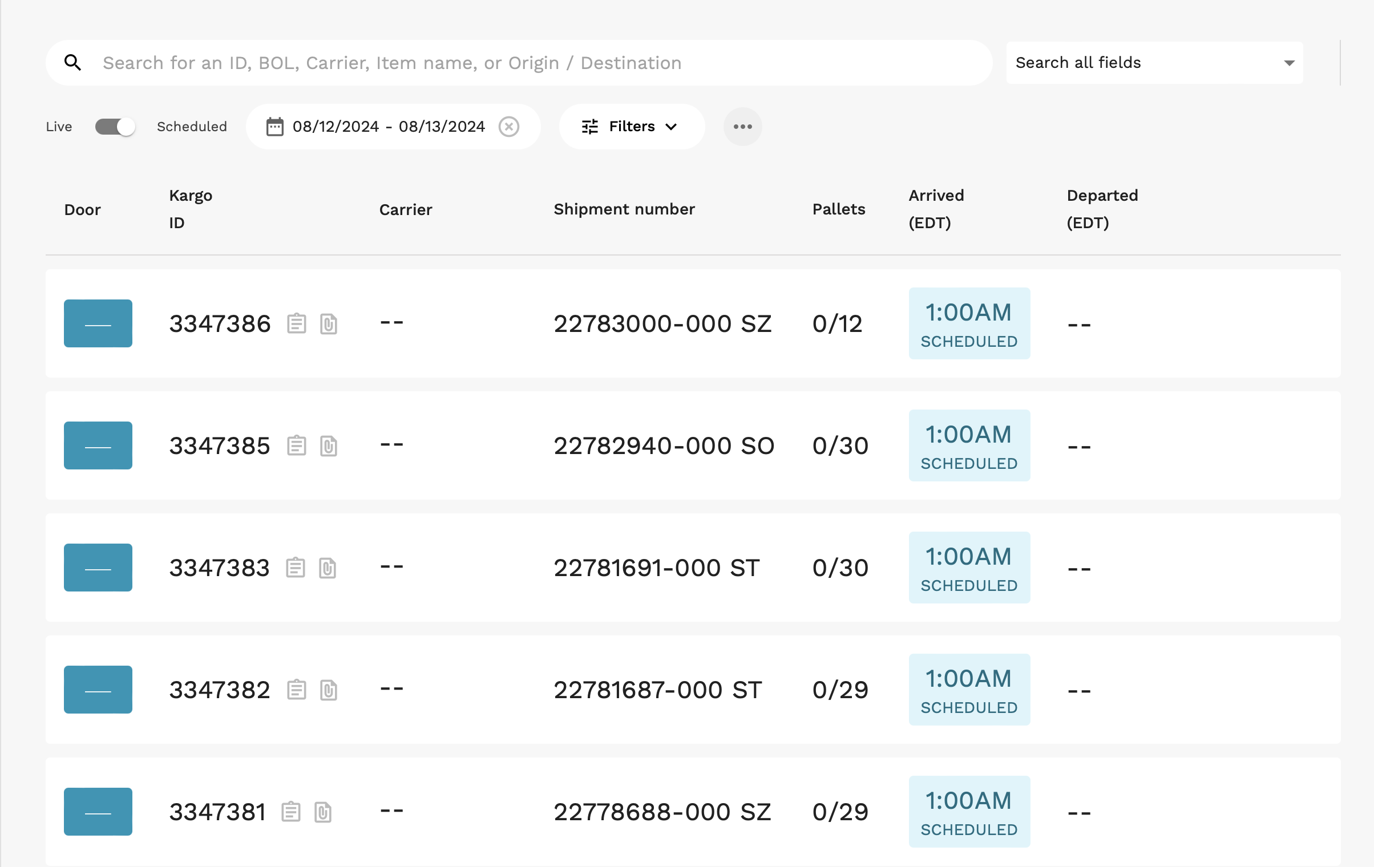The image size is (1374, 867).
Task: Open the clipboard notes icon for 3347382
Action: [x=296, y=690]
